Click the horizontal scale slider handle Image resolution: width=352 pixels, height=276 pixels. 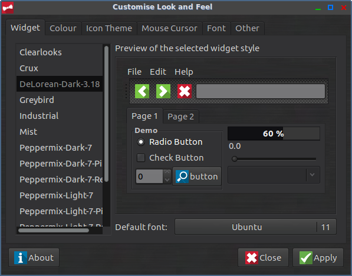coord(235,159)
